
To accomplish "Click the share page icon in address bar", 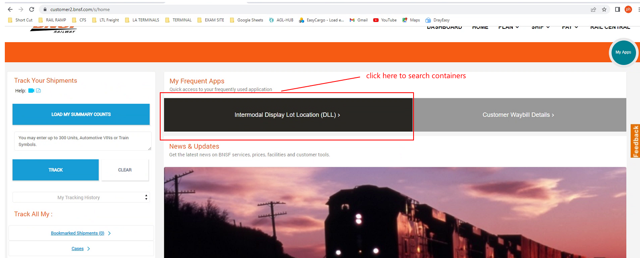I will tap(593, 10).
